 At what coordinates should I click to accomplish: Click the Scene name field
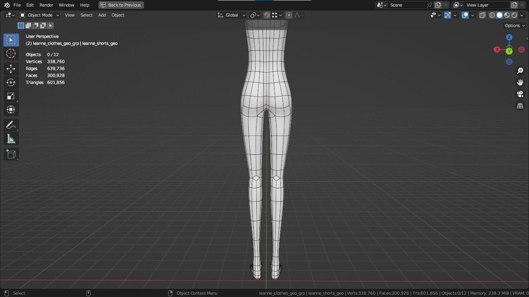[x=407, y=5]
